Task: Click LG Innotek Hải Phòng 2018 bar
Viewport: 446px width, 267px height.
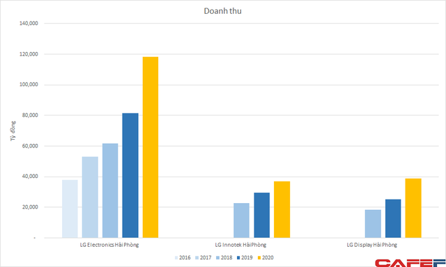Action: point(242,220)
